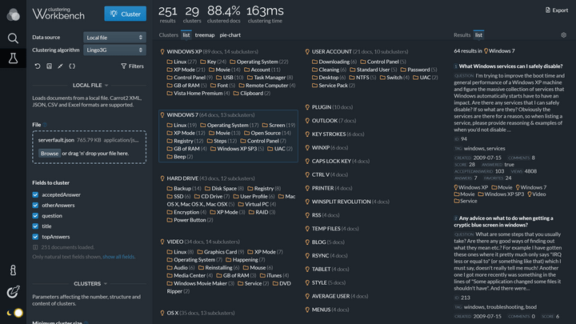The height and width of the screenshot is (324, 576).
Task: Uncheck the acceptedAnswer field checkbox
Action: click(x=35, y=194)
